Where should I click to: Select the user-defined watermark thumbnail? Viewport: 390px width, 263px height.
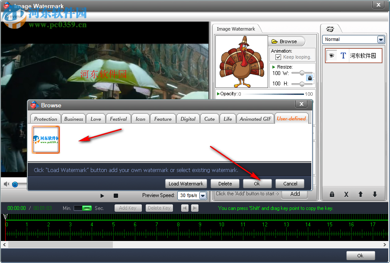(x=46, y=139)
